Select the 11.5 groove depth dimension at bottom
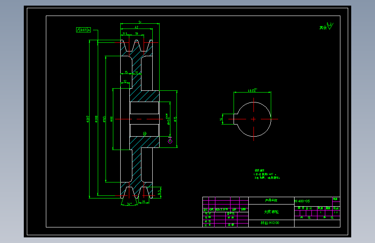375x243 pixels. (159, 192)
